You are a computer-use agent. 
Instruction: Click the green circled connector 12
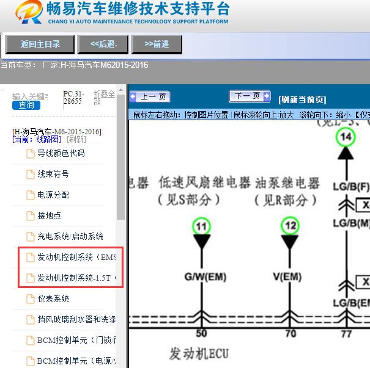(x=290, y=226)
